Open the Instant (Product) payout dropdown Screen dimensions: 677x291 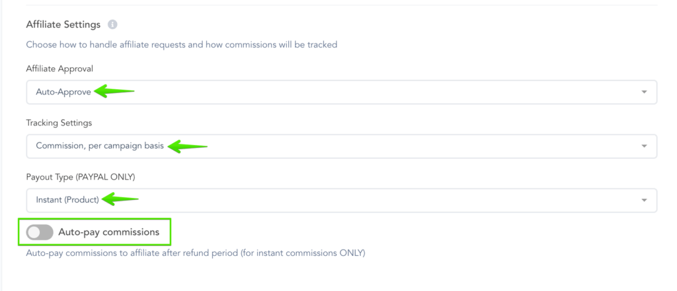pos(341,201)
